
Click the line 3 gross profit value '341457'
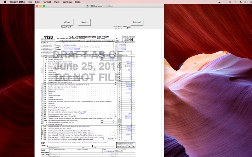point(128,66)
